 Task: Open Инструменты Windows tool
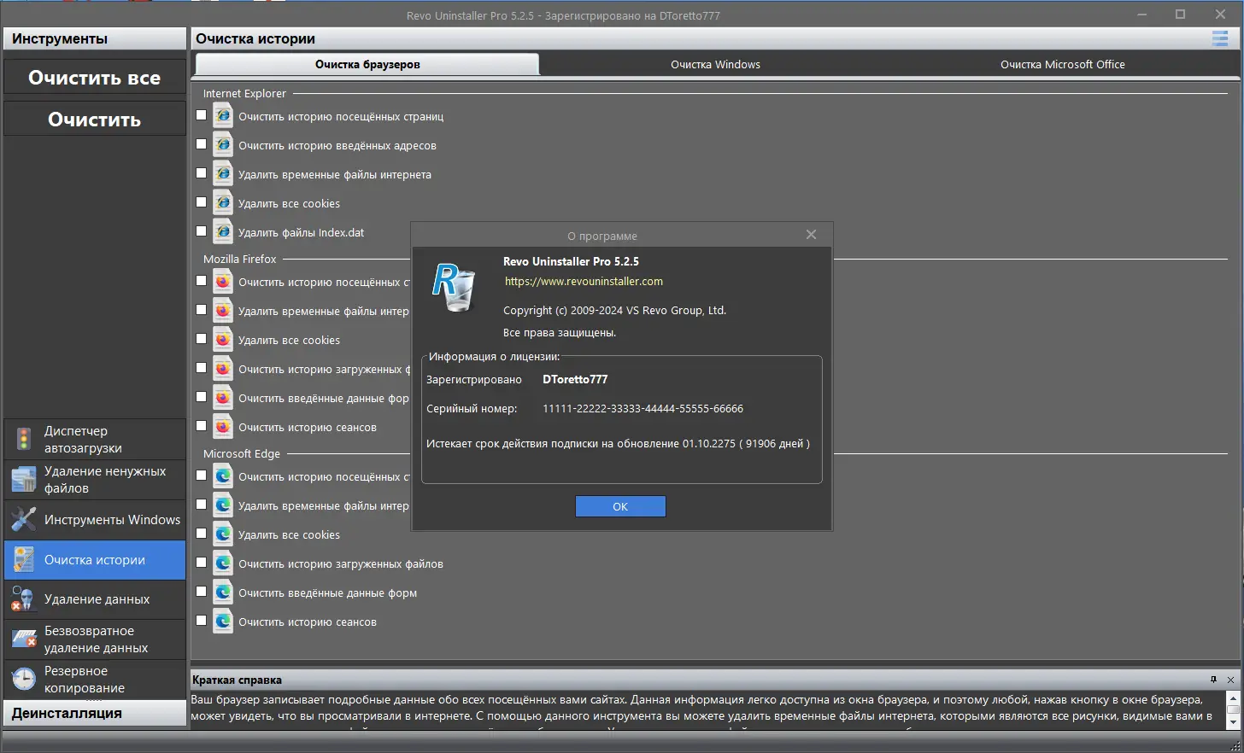click(x=95, y=519)
